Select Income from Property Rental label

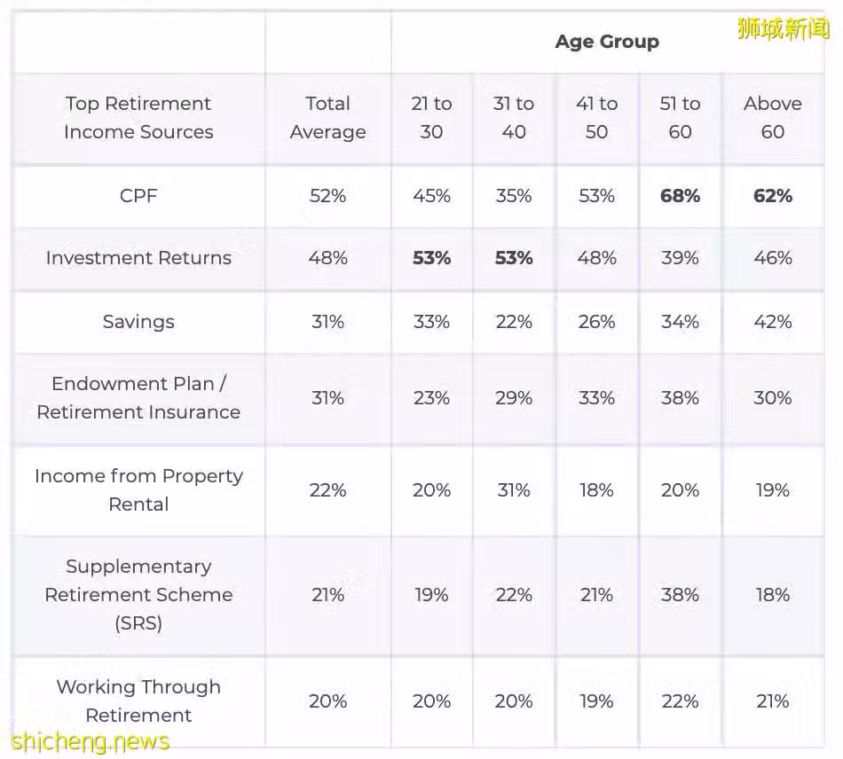(138, 489)
